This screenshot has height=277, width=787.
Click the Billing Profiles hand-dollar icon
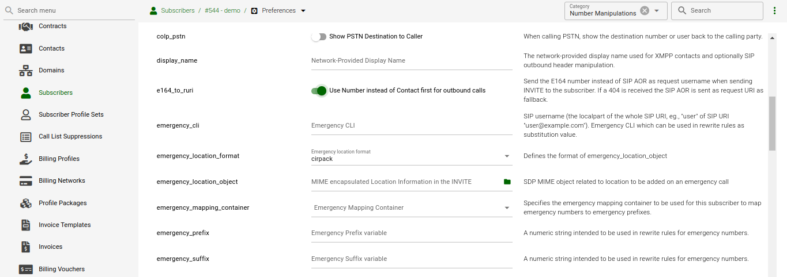click(26, 159)
